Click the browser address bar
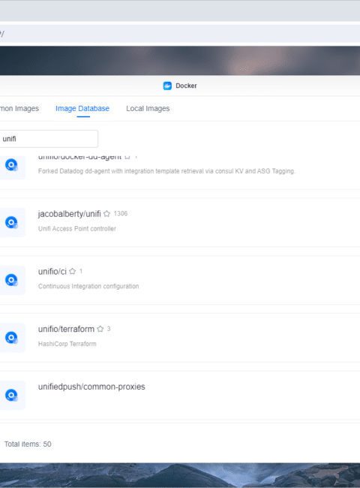Image resolution: width=360 pixels, height=488 pixels. 180,34
